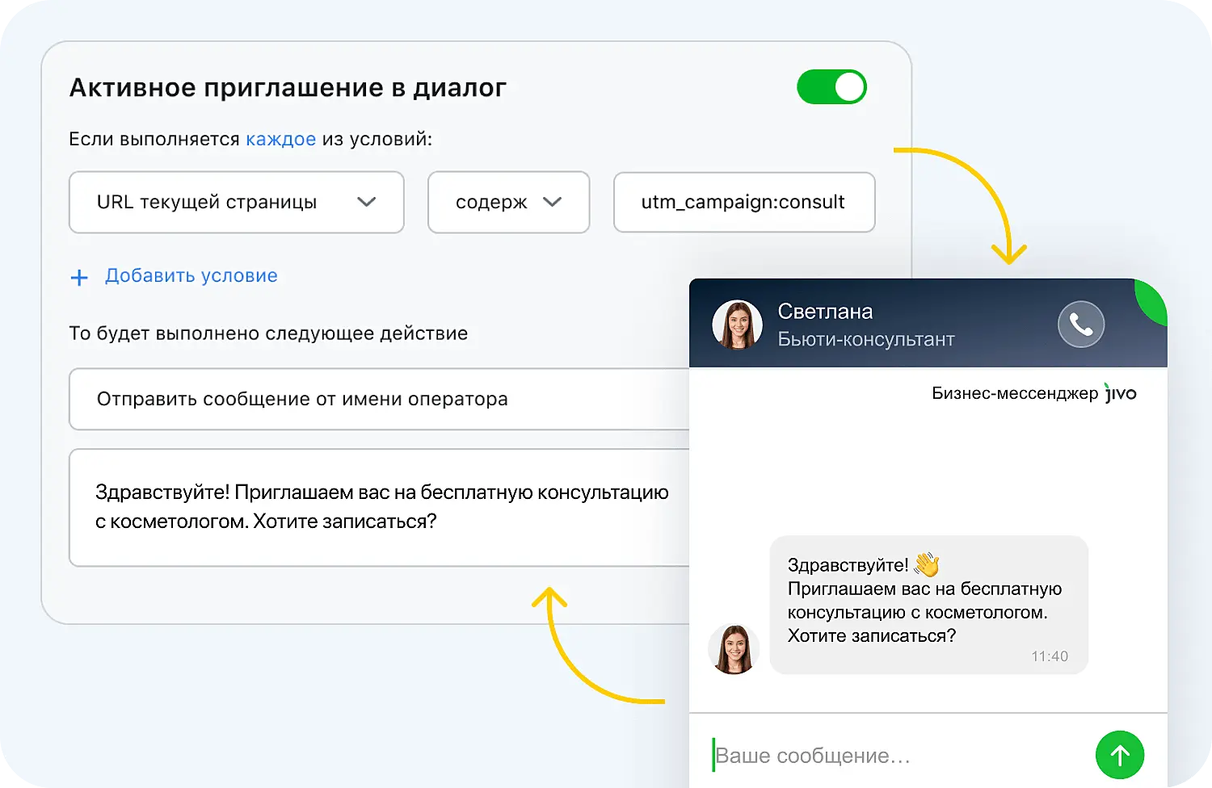Click the Jivo logo beside "Бизнес-мессенджер"
This screenshot has height=788, width=1212.
1123,393
